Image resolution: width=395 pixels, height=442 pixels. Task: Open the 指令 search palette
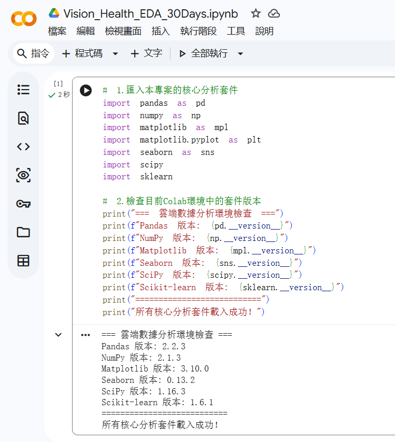pyautogui.click(x=34, y=53)
